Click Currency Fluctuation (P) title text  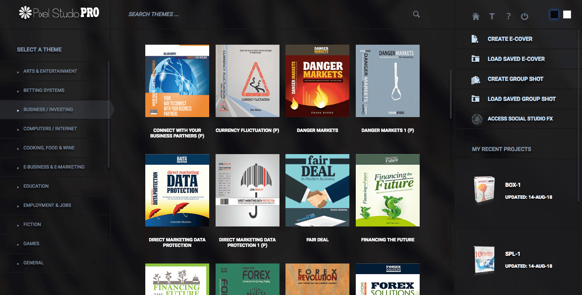(248, 130)
